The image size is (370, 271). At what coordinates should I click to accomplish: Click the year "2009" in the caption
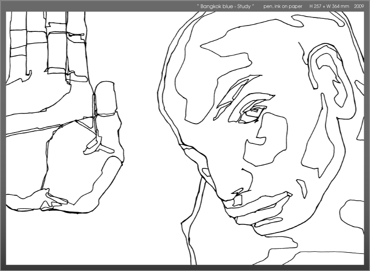[359, 6]
